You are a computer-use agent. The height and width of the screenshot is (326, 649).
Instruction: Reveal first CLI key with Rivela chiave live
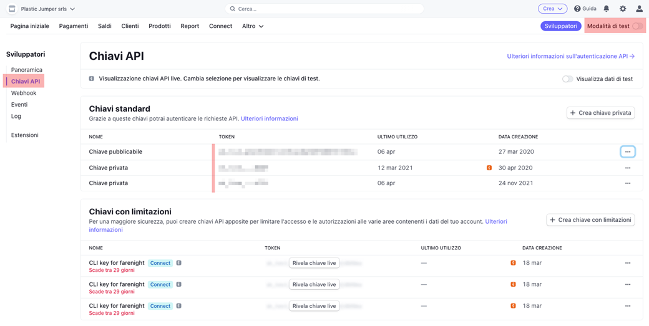click(x=314, y=263)
